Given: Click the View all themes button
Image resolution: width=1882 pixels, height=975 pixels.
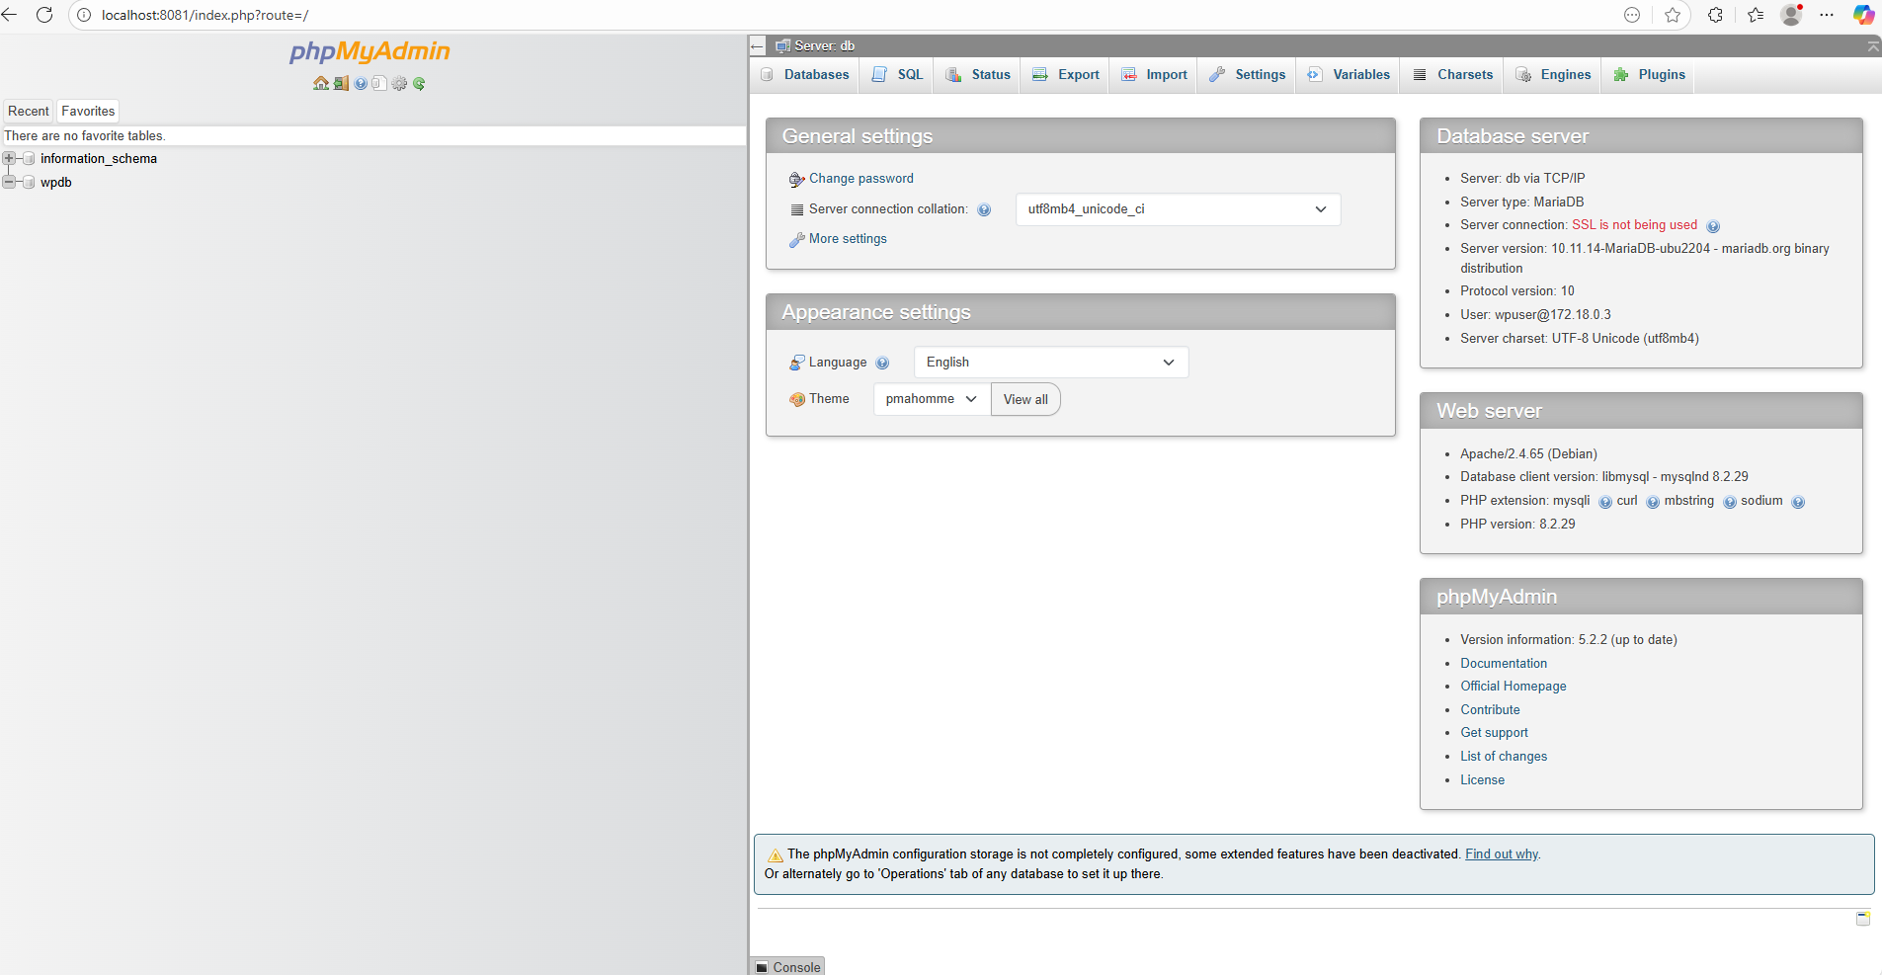Looking at the screenshot, I should pyautogui.click(x=1025, y=399).
